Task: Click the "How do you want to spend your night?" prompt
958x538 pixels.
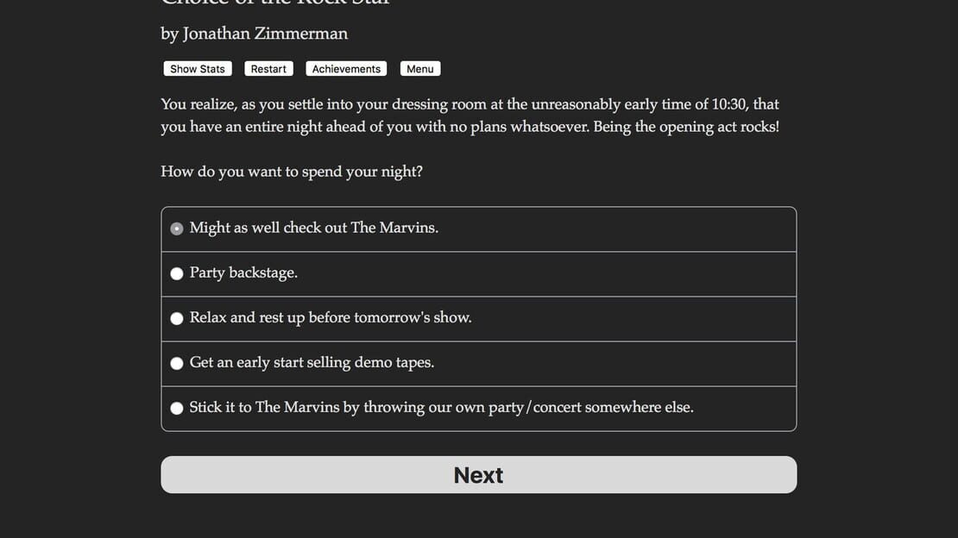Action: tap(292, 172)
